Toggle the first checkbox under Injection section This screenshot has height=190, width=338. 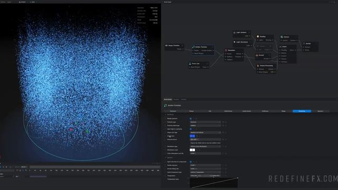point(191,162)
